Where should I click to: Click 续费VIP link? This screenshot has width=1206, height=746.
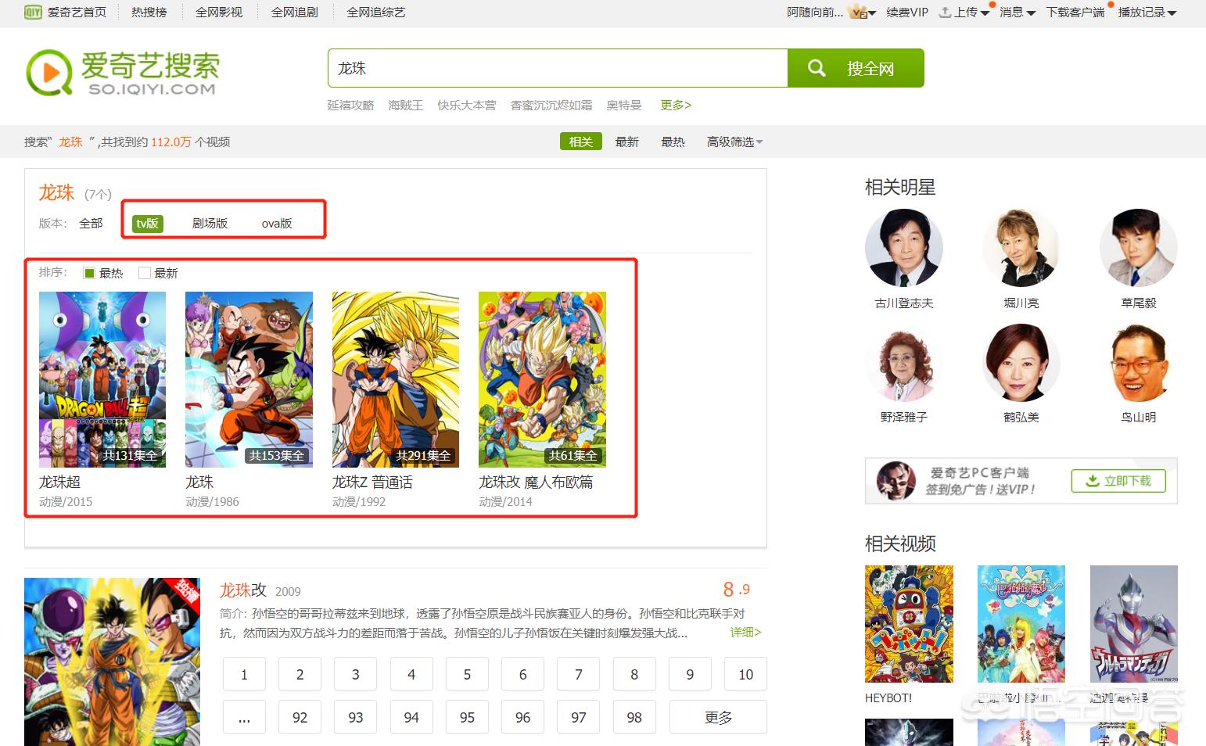(x=907, y=12)
